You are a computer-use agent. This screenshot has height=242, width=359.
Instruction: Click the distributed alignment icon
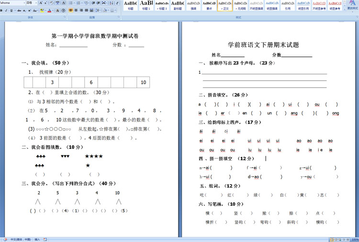91,11
